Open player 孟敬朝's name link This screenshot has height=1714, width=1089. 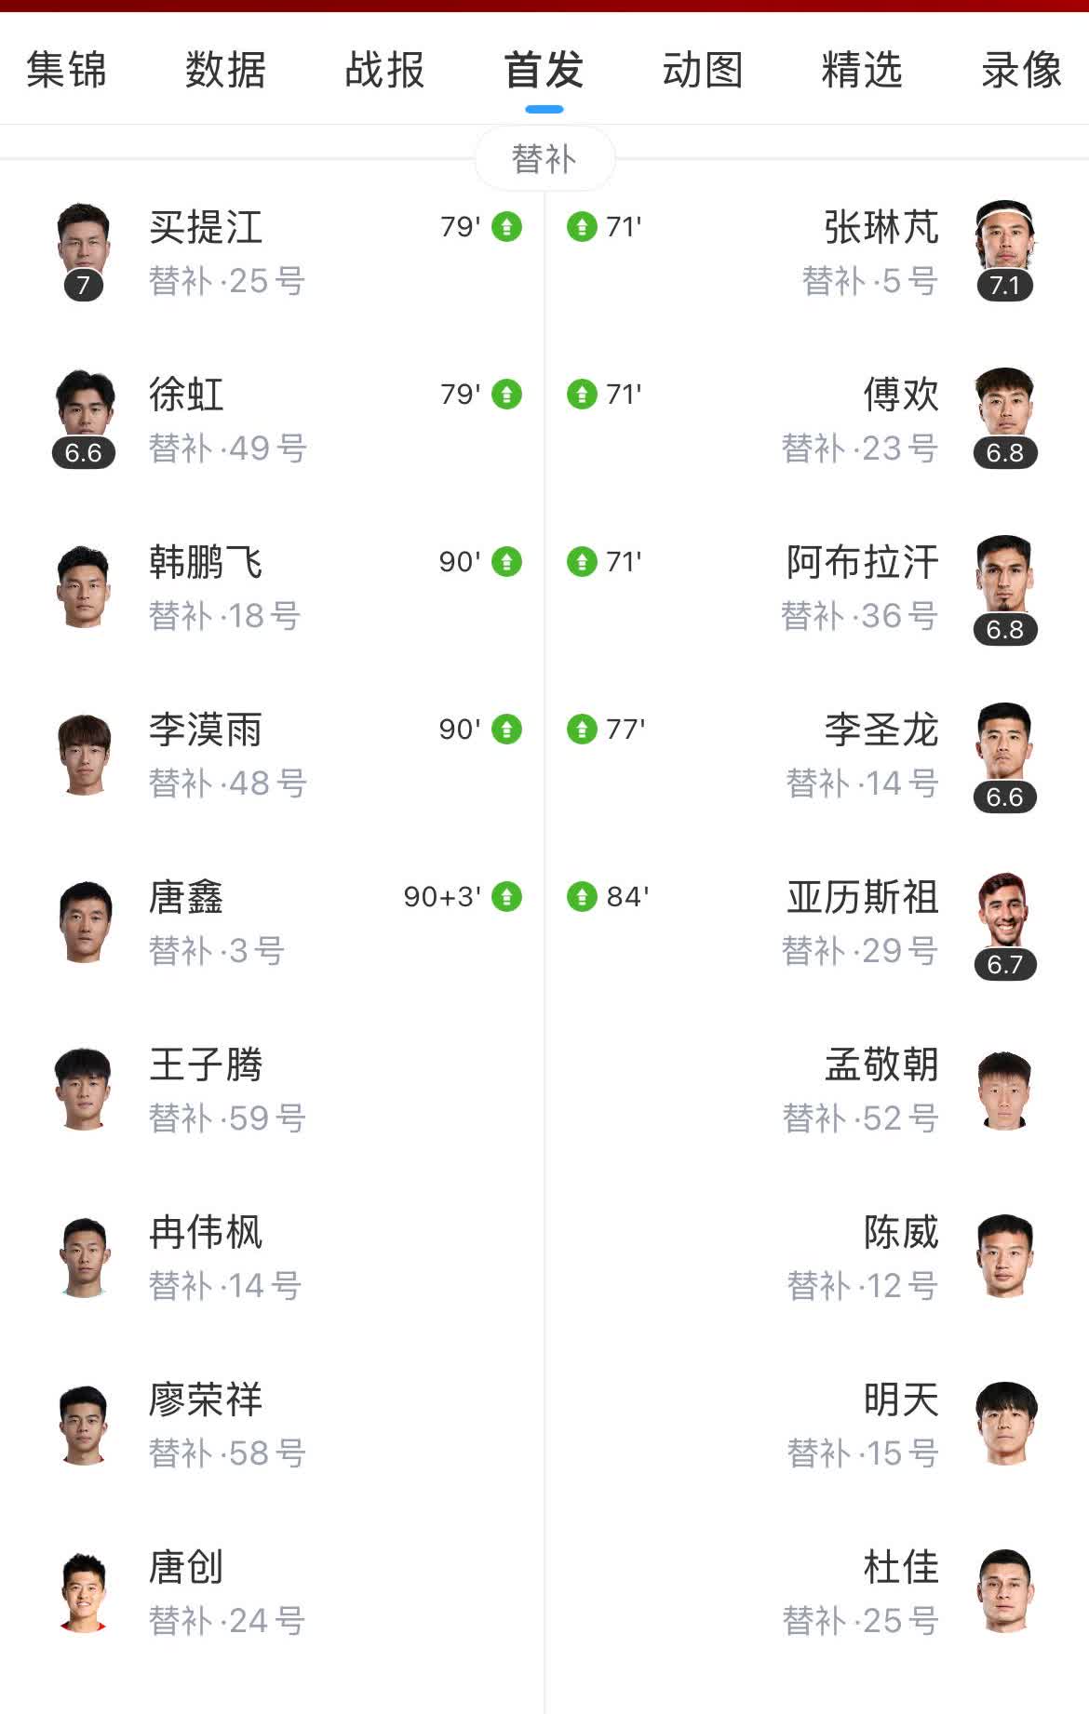coord(881,1065)
